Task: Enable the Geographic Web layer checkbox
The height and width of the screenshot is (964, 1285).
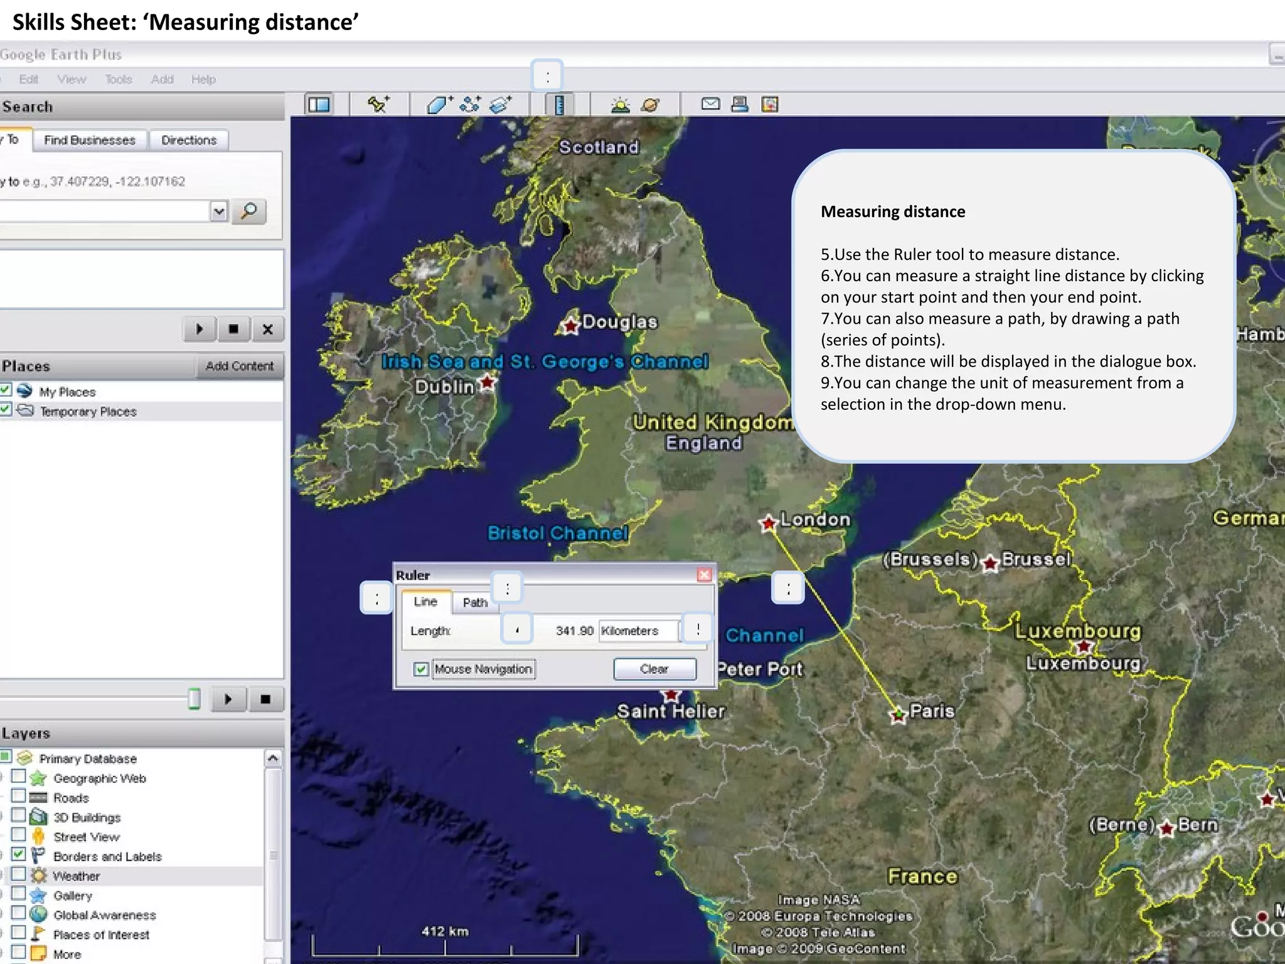Action: 19,777
